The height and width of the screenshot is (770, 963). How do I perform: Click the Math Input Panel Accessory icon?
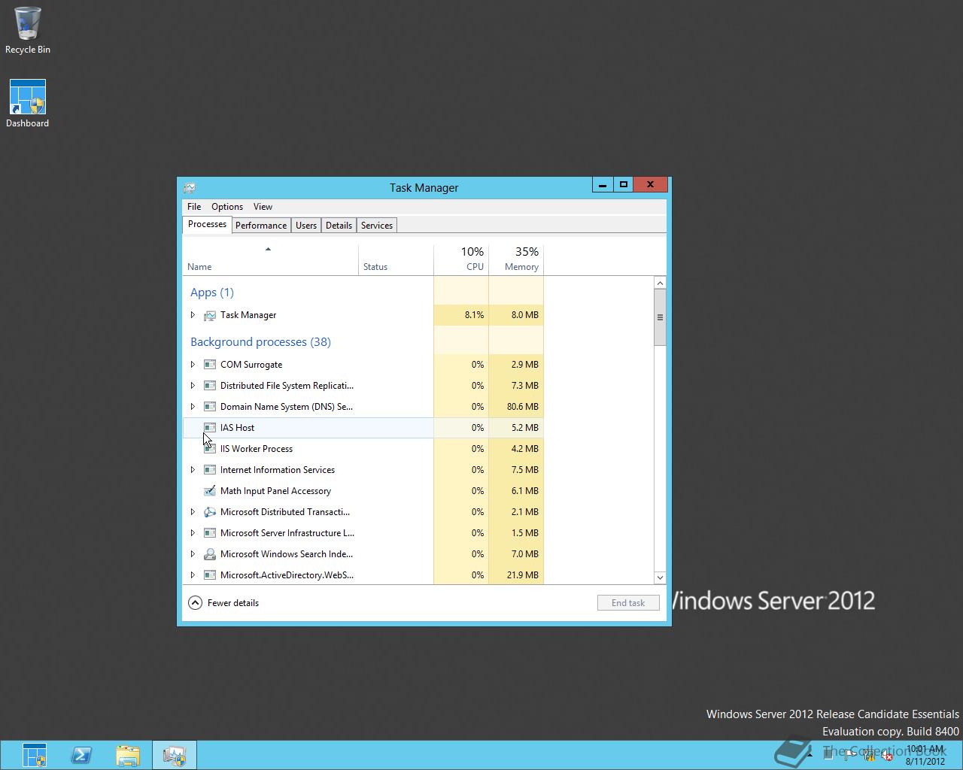pos(210,491)
